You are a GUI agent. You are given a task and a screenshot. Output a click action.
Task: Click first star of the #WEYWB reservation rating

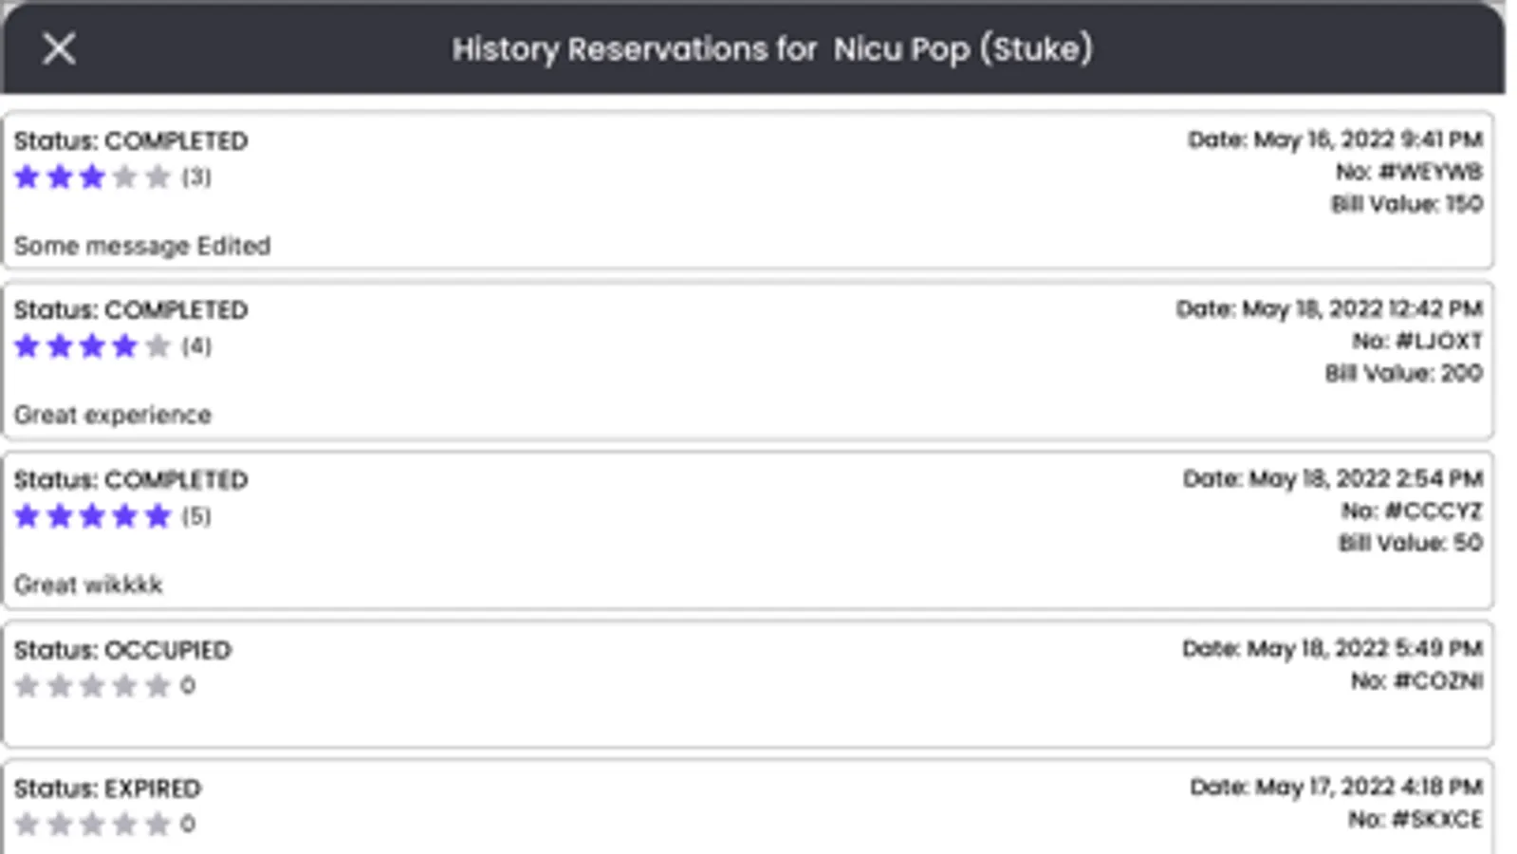coord(28,176)
